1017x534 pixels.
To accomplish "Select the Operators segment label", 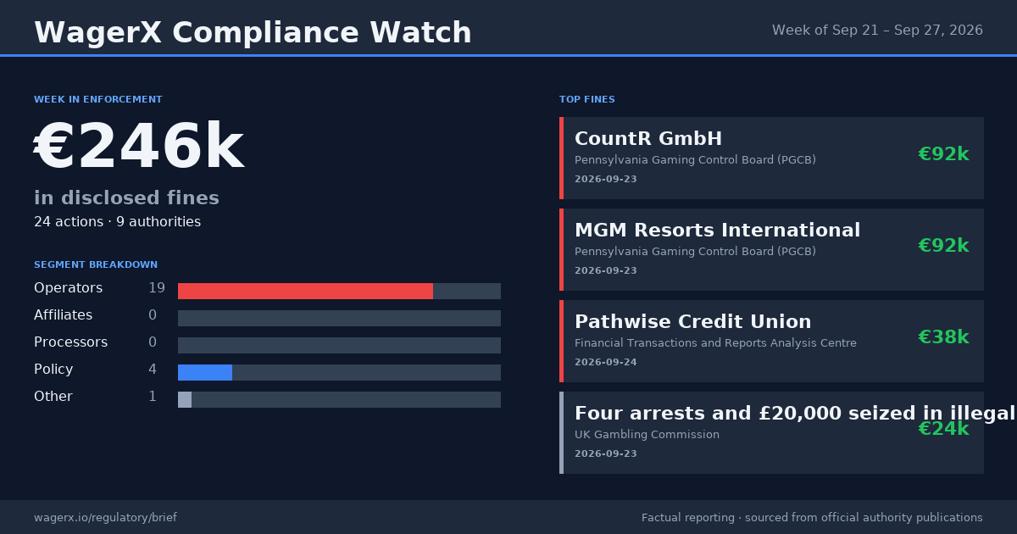I will [x=68, y=288].
